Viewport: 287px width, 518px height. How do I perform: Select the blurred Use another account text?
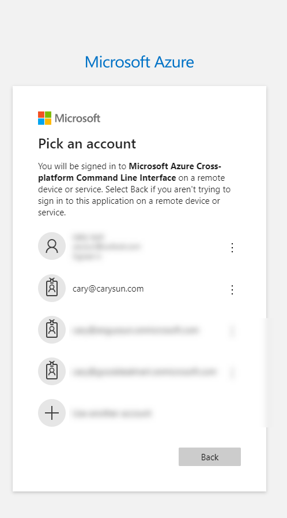coord(112,413)
